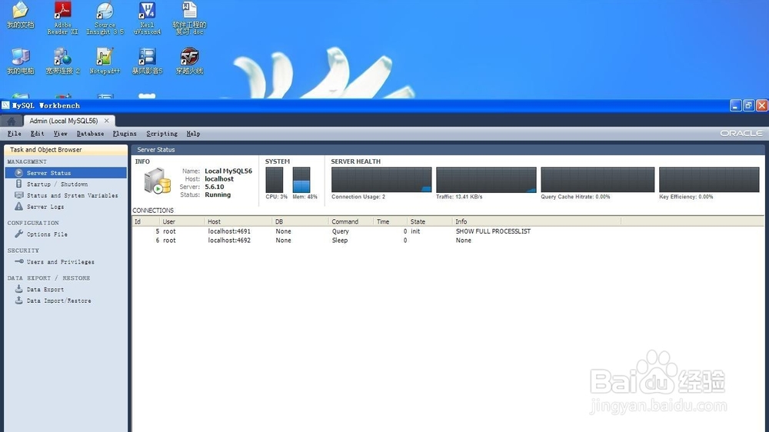Viewport: 769px width, 432px height.
Task: Sort connections by the State column header
Action: (x=429, y=221)
